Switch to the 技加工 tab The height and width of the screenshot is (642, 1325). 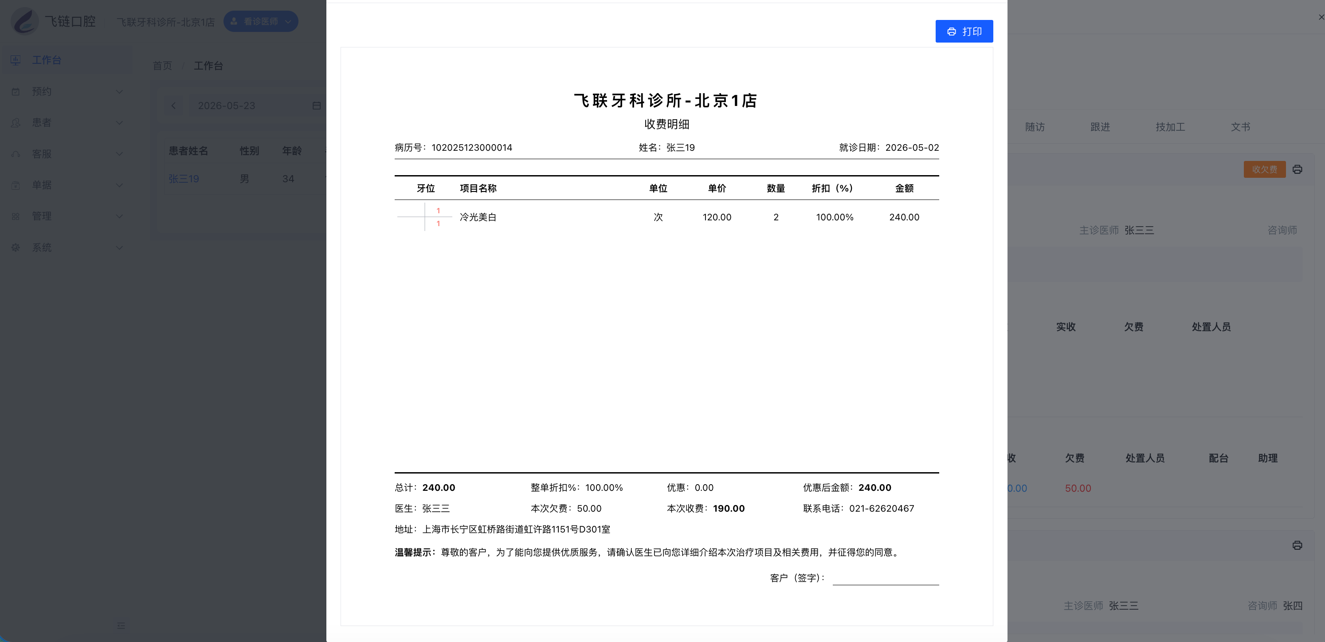(1170, 127)
